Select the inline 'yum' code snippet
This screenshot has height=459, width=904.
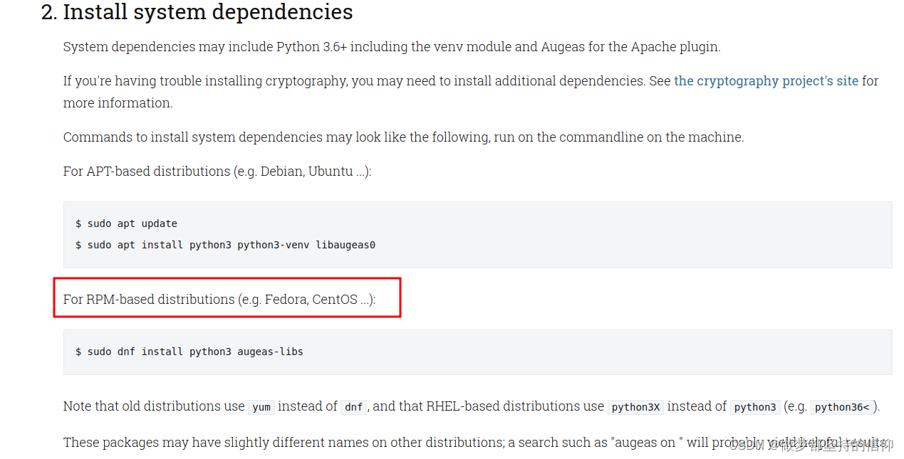tap(261, 407)
